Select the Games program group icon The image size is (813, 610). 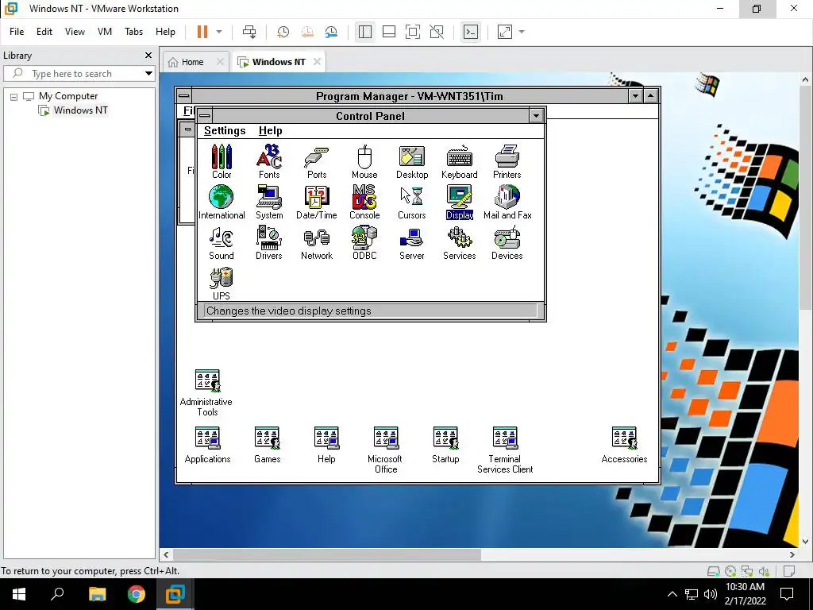tap(267, 445)
